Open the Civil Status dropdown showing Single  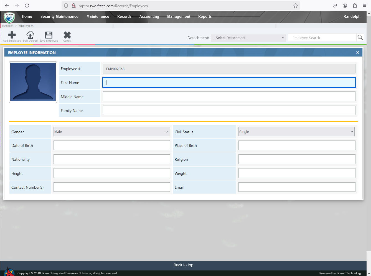[296, 132]
